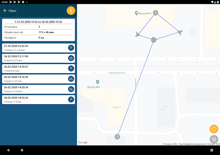The image size is (220, 155).
Task: Tap the Android home navigation button
Action: pos(22,150)
